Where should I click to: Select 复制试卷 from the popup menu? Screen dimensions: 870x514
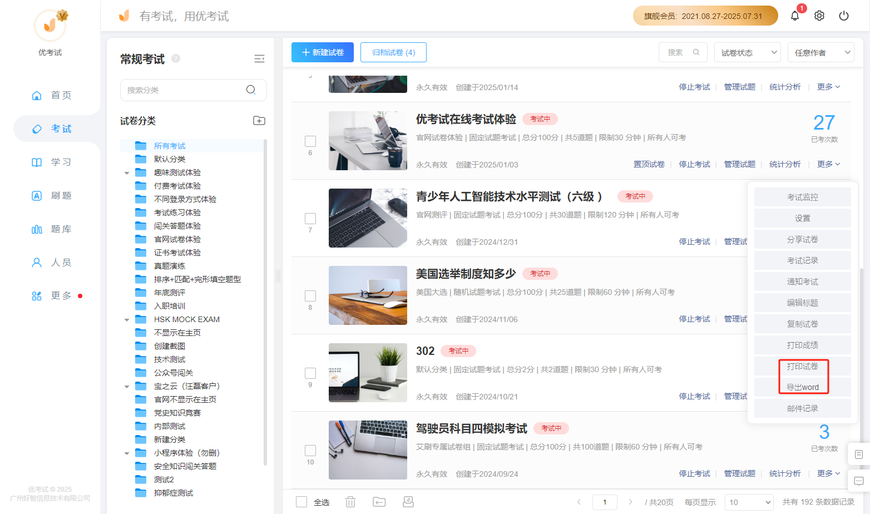tap(803, 324)
